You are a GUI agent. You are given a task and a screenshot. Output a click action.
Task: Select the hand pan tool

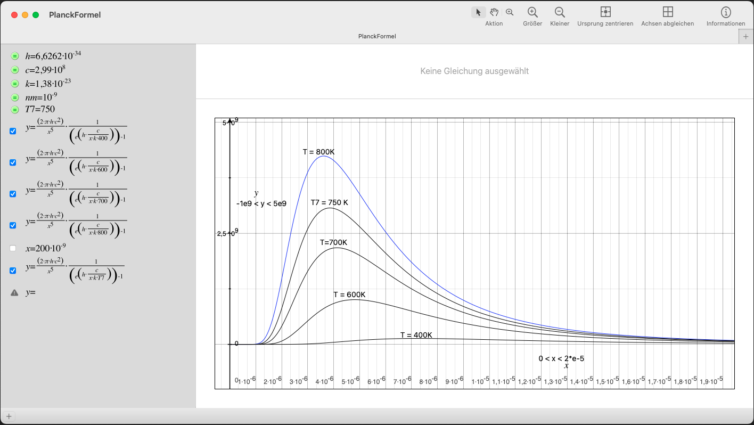click(x=494, y=12)
